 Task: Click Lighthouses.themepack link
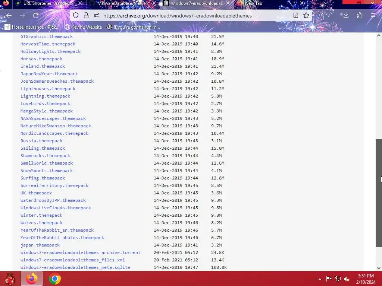48,89
